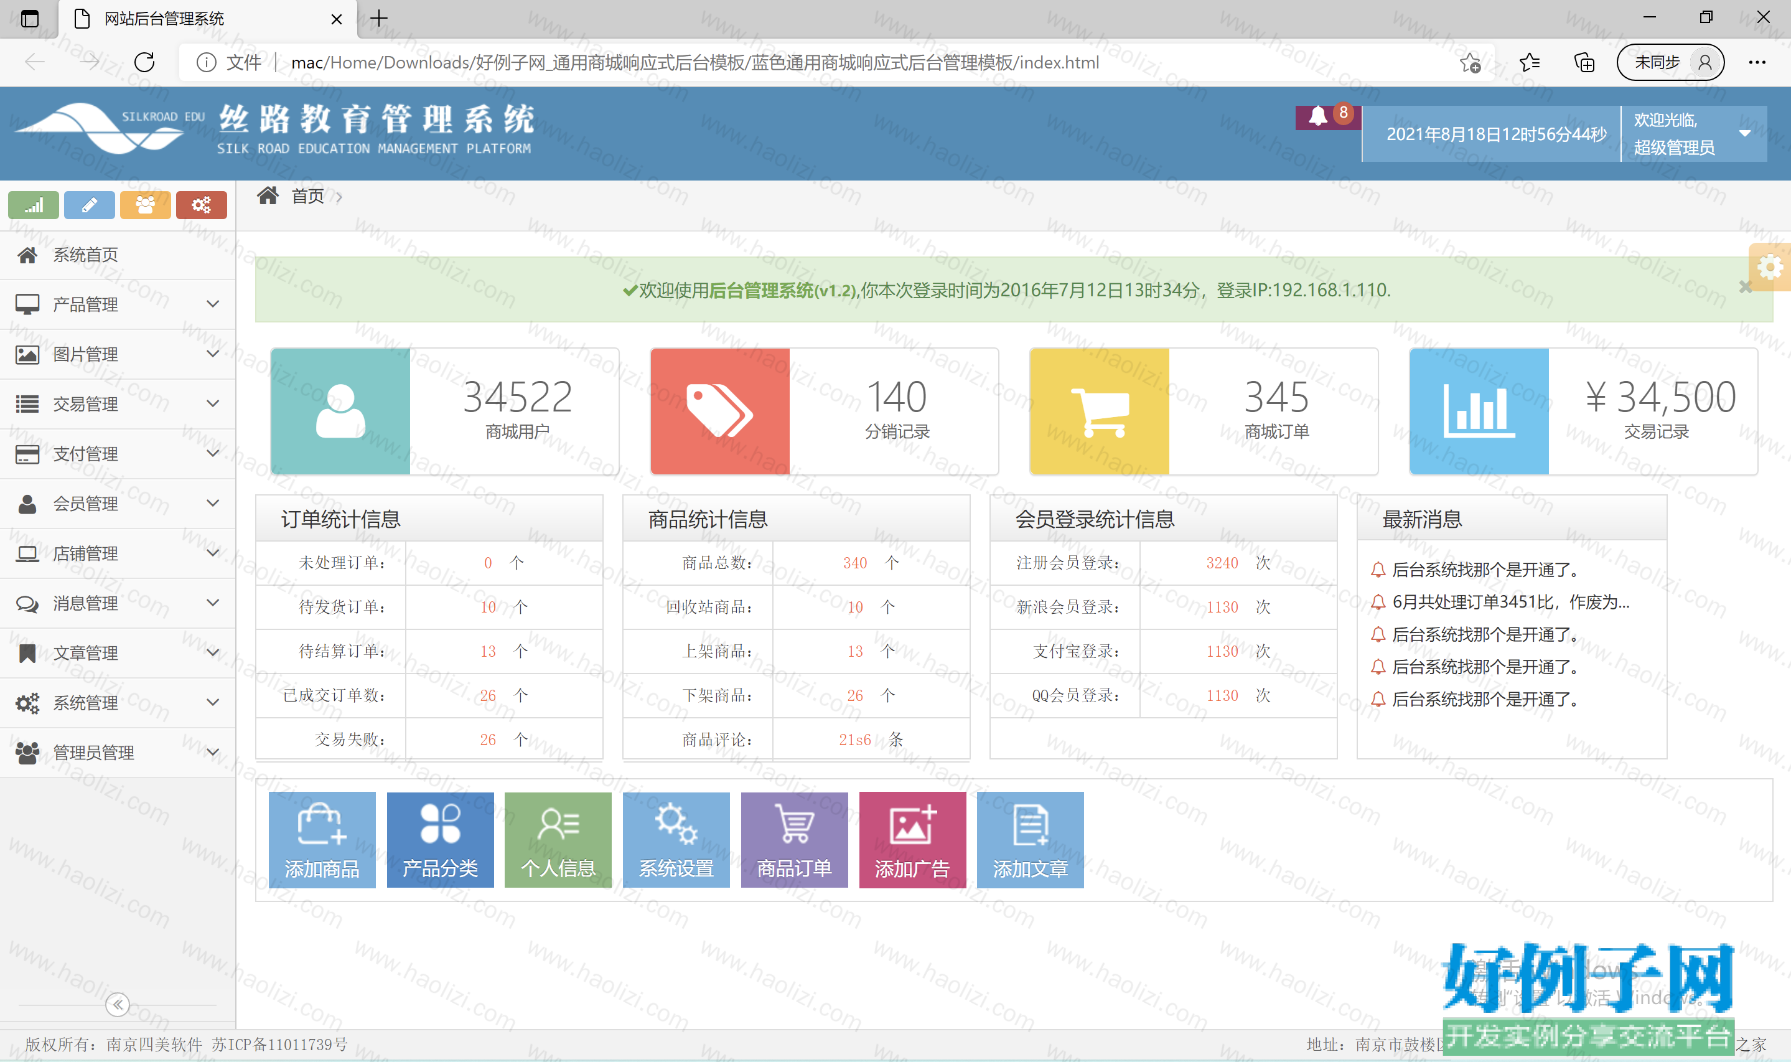Open the 超级管理员 user dropdown arrow

click(1745, 133)
